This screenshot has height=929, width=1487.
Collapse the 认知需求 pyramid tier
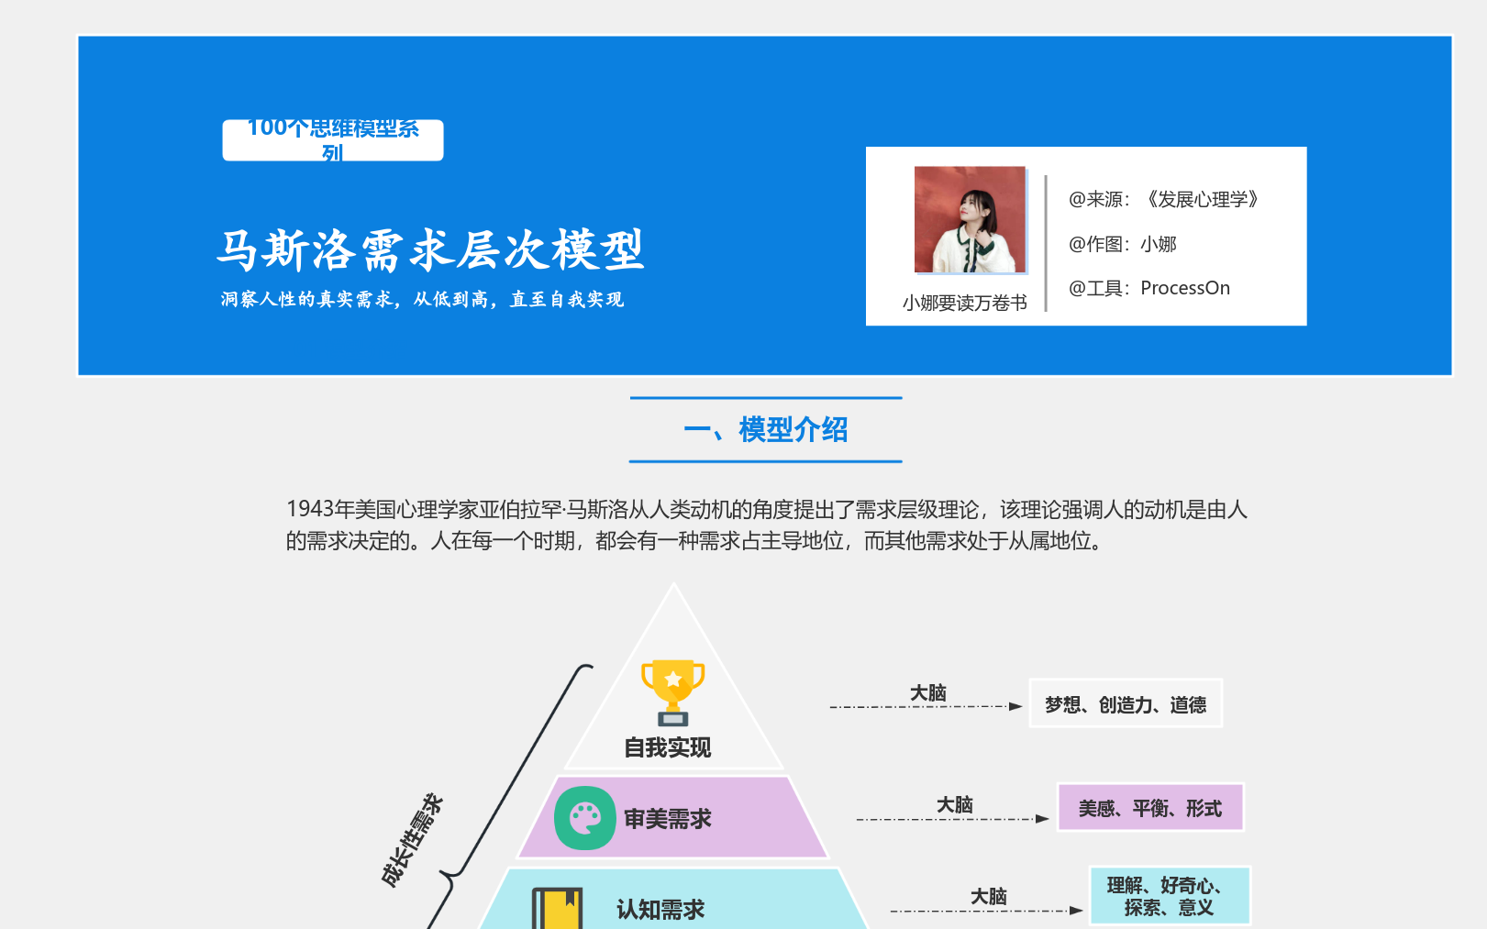(662, 908)
